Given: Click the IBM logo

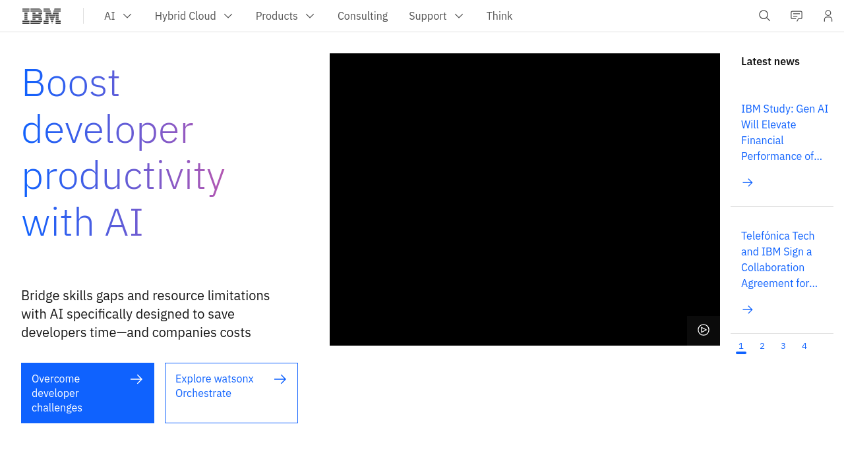Looking at the screenshot, I should click(x=42, y=16).
